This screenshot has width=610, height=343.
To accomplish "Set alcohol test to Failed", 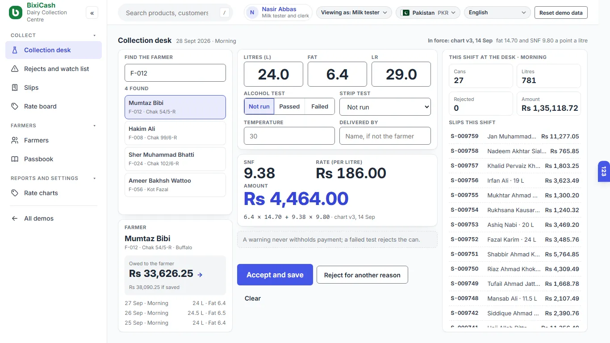I will coord(320,106).
